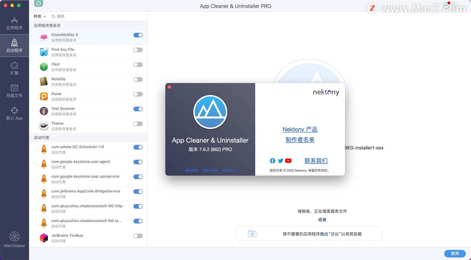Image resolution: width=471 pixels, height=260 pixels.
Task: Open the 默认 App sidebar tab
Action: 15,114
